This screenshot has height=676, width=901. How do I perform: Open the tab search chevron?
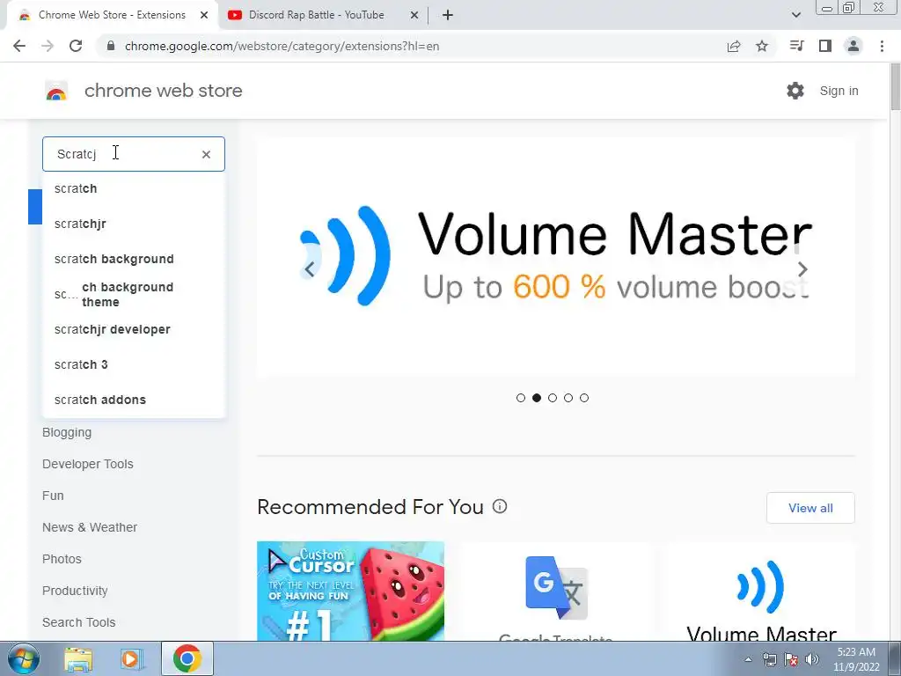point(795,15)
